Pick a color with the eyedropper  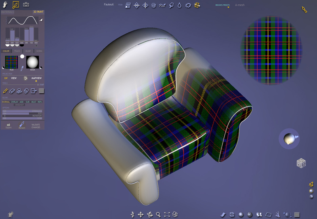[x=22, y=69]
